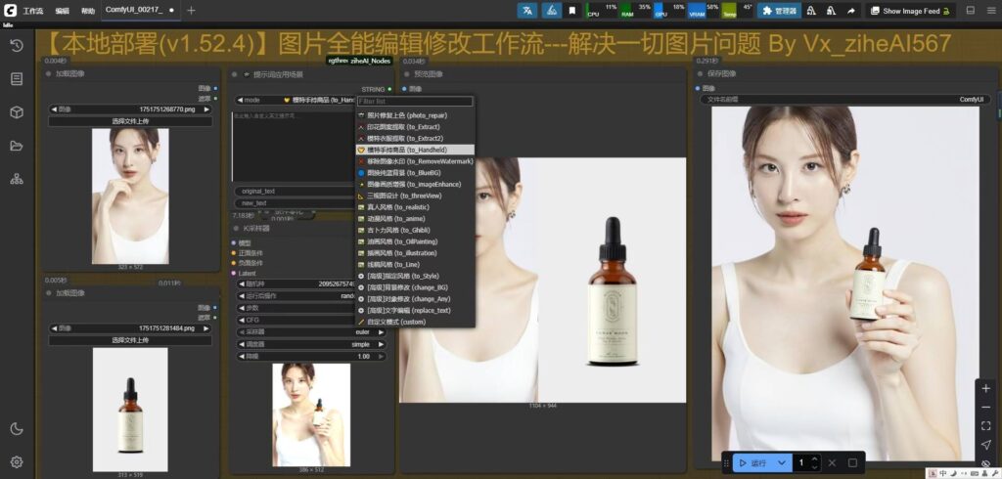Select the to_illustration style option

[415, 253]
